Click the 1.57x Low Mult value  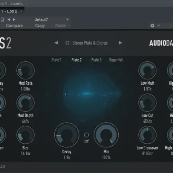tap(147, 89)
